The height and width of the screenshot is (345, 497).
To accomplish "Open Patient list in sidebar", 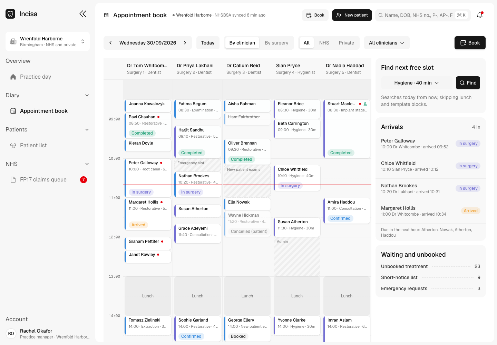I will point(48,146).
